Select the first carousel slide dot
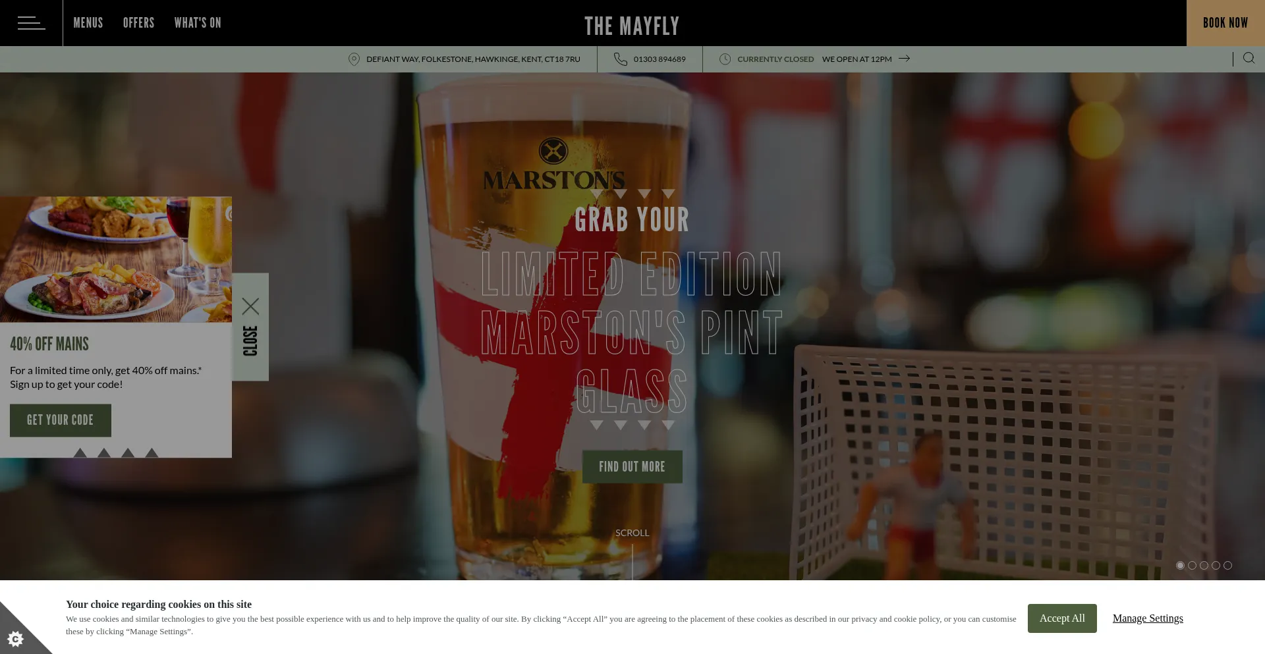The height and width of the screenshot is (654, 1265). 1180,565
